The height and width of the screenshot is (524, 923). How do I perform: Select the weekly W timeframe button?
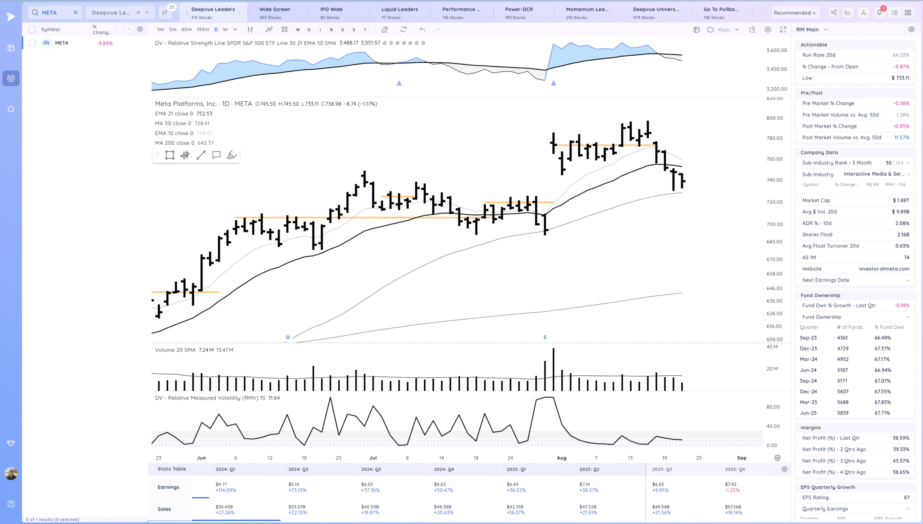(x=225, y=30)
